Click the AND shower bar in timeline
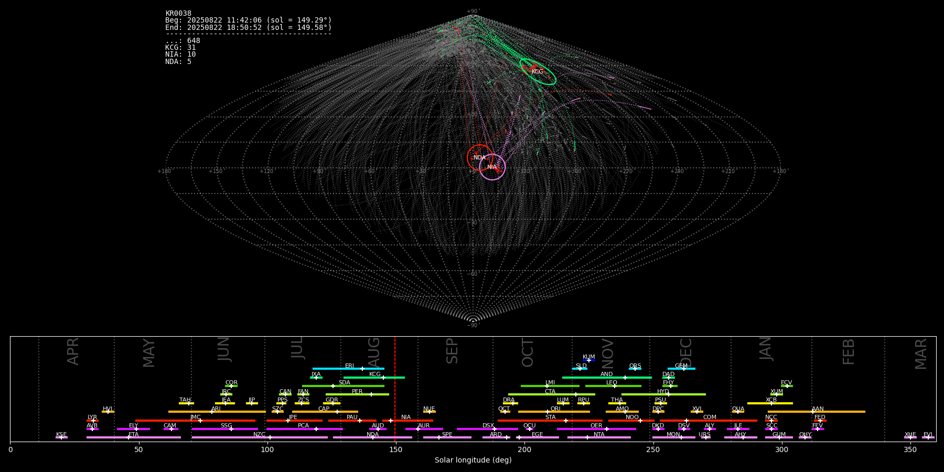This screenshot has height=472, width=944. 607,378
